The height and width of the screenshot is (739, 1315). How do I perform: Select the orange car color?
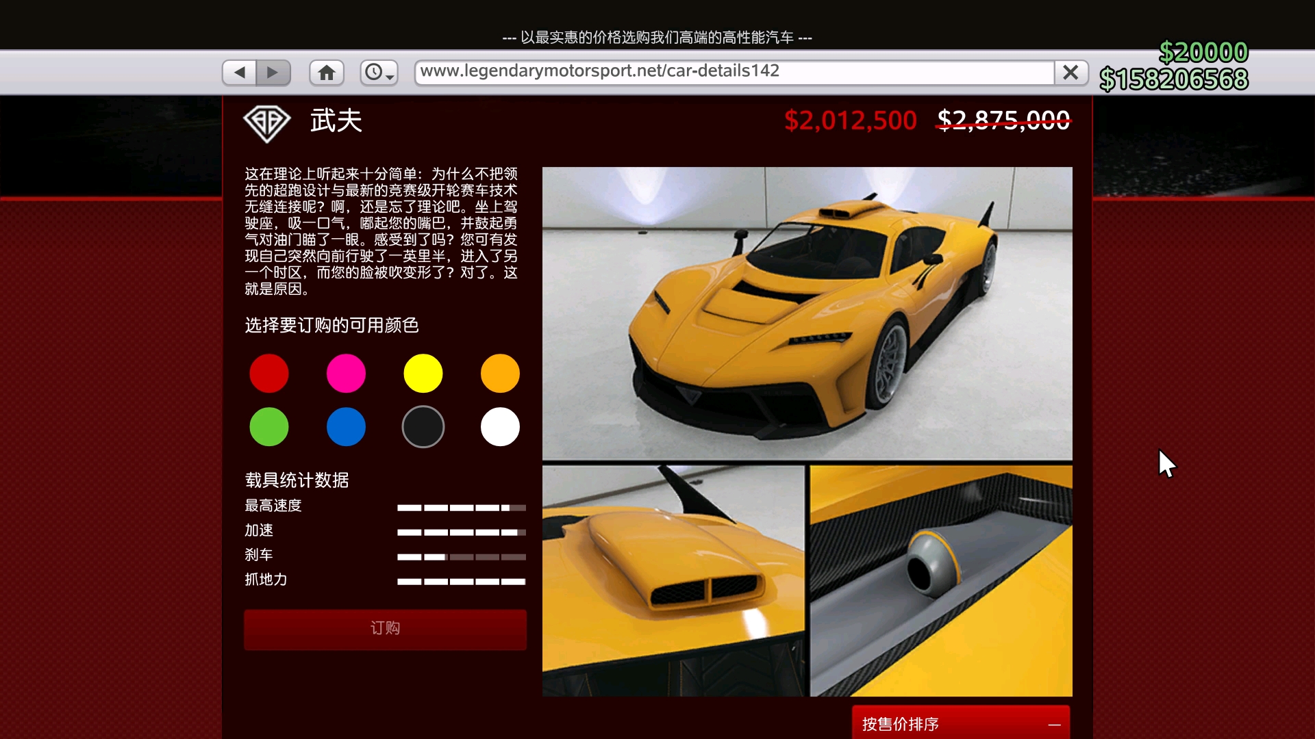pos(500,374)
